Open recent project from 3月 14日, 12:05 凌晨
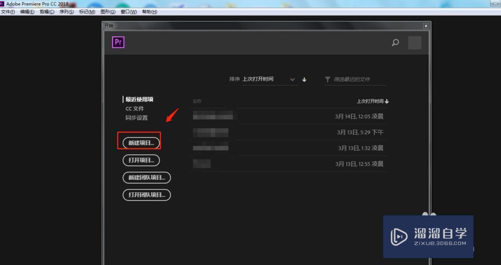This screenshot has width=501, height=265. pos(288,116)
